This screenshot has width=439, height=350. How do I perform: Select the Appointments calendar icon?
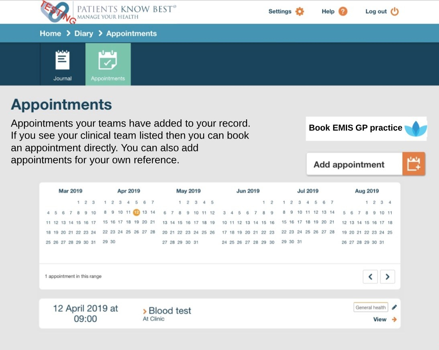click(108, 61)
